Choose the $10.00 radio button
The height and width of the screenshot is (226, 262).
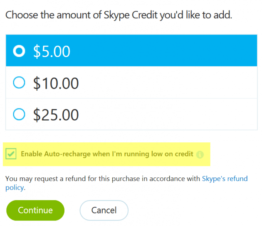[19, 82]
